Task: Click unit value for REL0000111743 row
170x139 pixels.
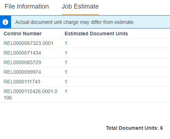Action: (66, 82)
